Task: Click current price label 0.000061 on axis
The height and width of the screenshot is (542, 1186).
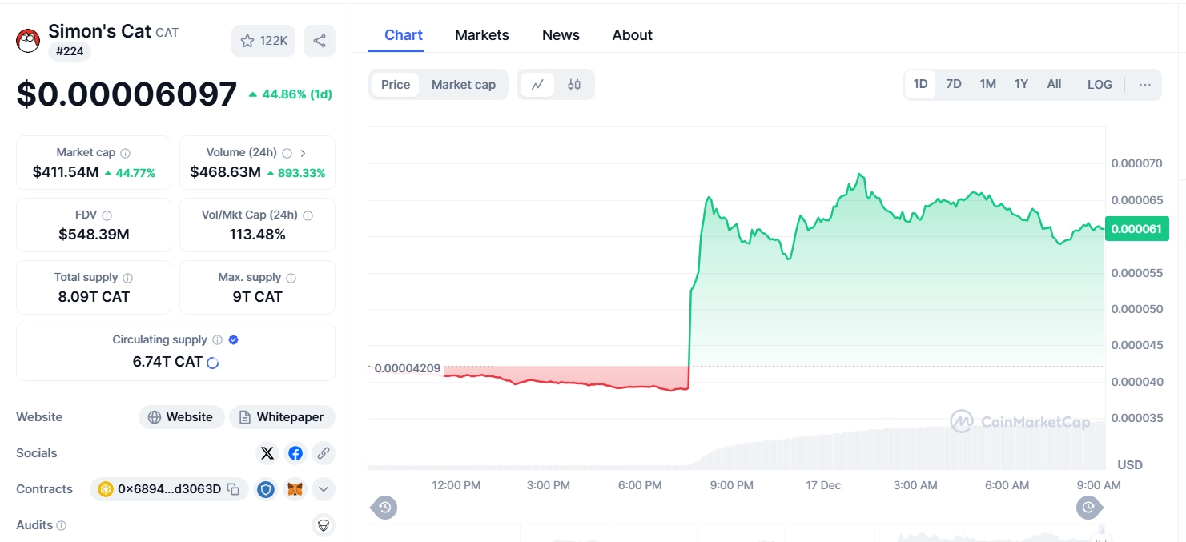Action: pyautogui.click(x=1136, y=229)
